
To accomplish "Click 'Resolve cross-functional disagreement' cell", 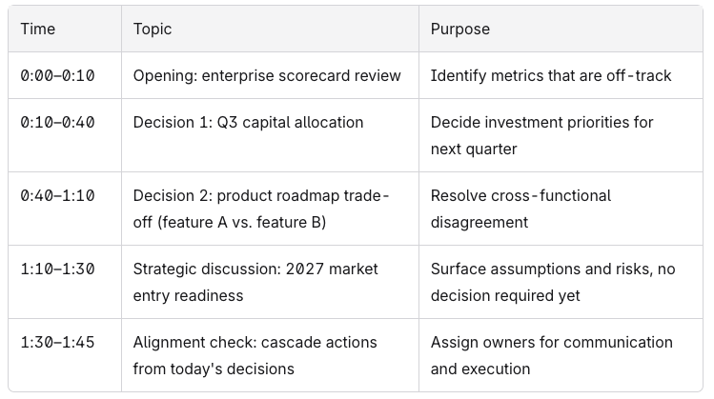I will point(561,209).
